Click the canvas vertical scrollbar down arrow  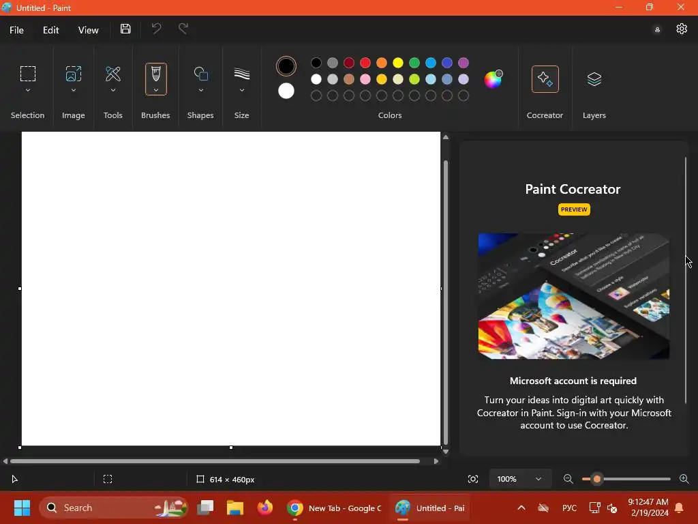(x=446, y=452)
